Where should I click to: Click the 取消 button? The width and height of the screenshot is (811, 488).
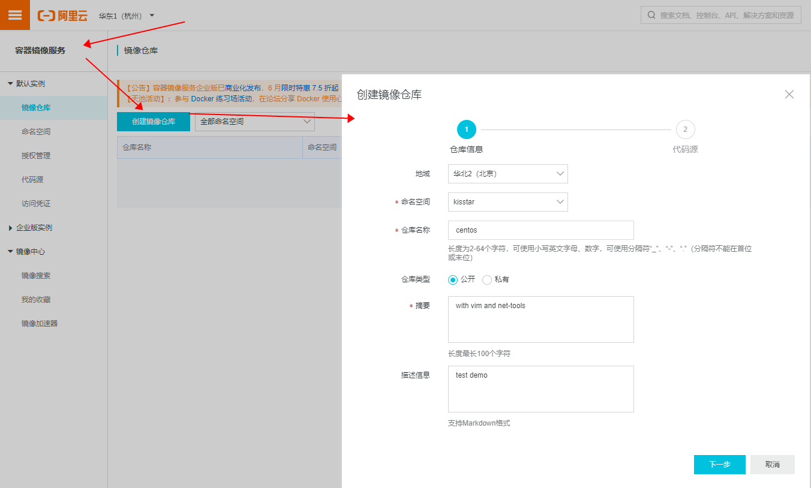pos(773,465)
